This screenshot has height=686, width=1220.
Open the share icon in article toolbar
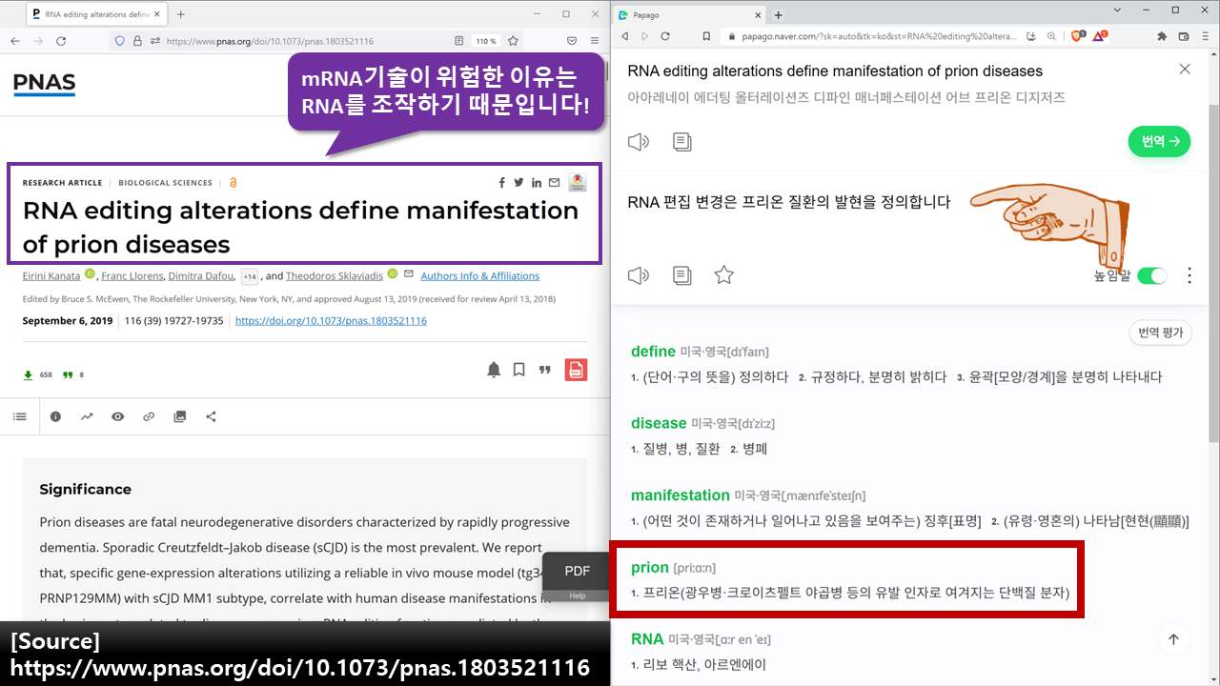point(211,416)
